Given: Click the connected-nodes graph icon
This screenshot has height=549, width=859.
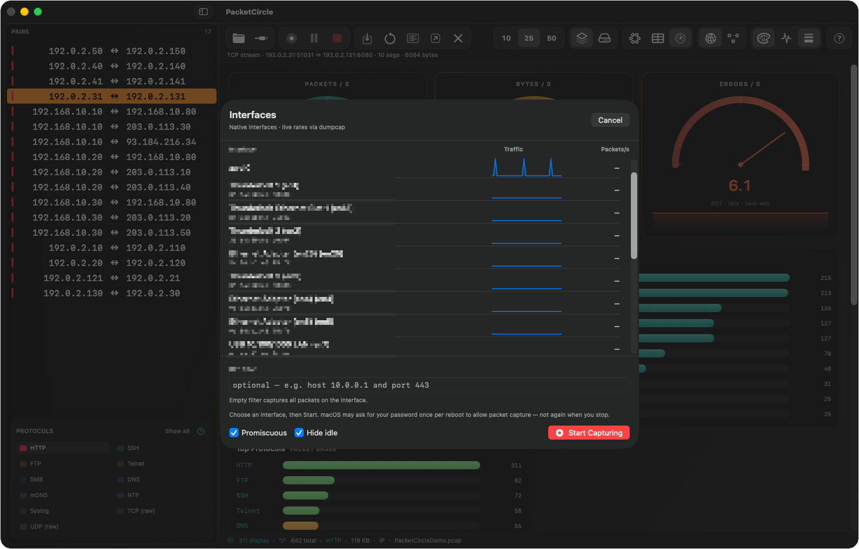Looking at the screenshot, I should 733,38.
